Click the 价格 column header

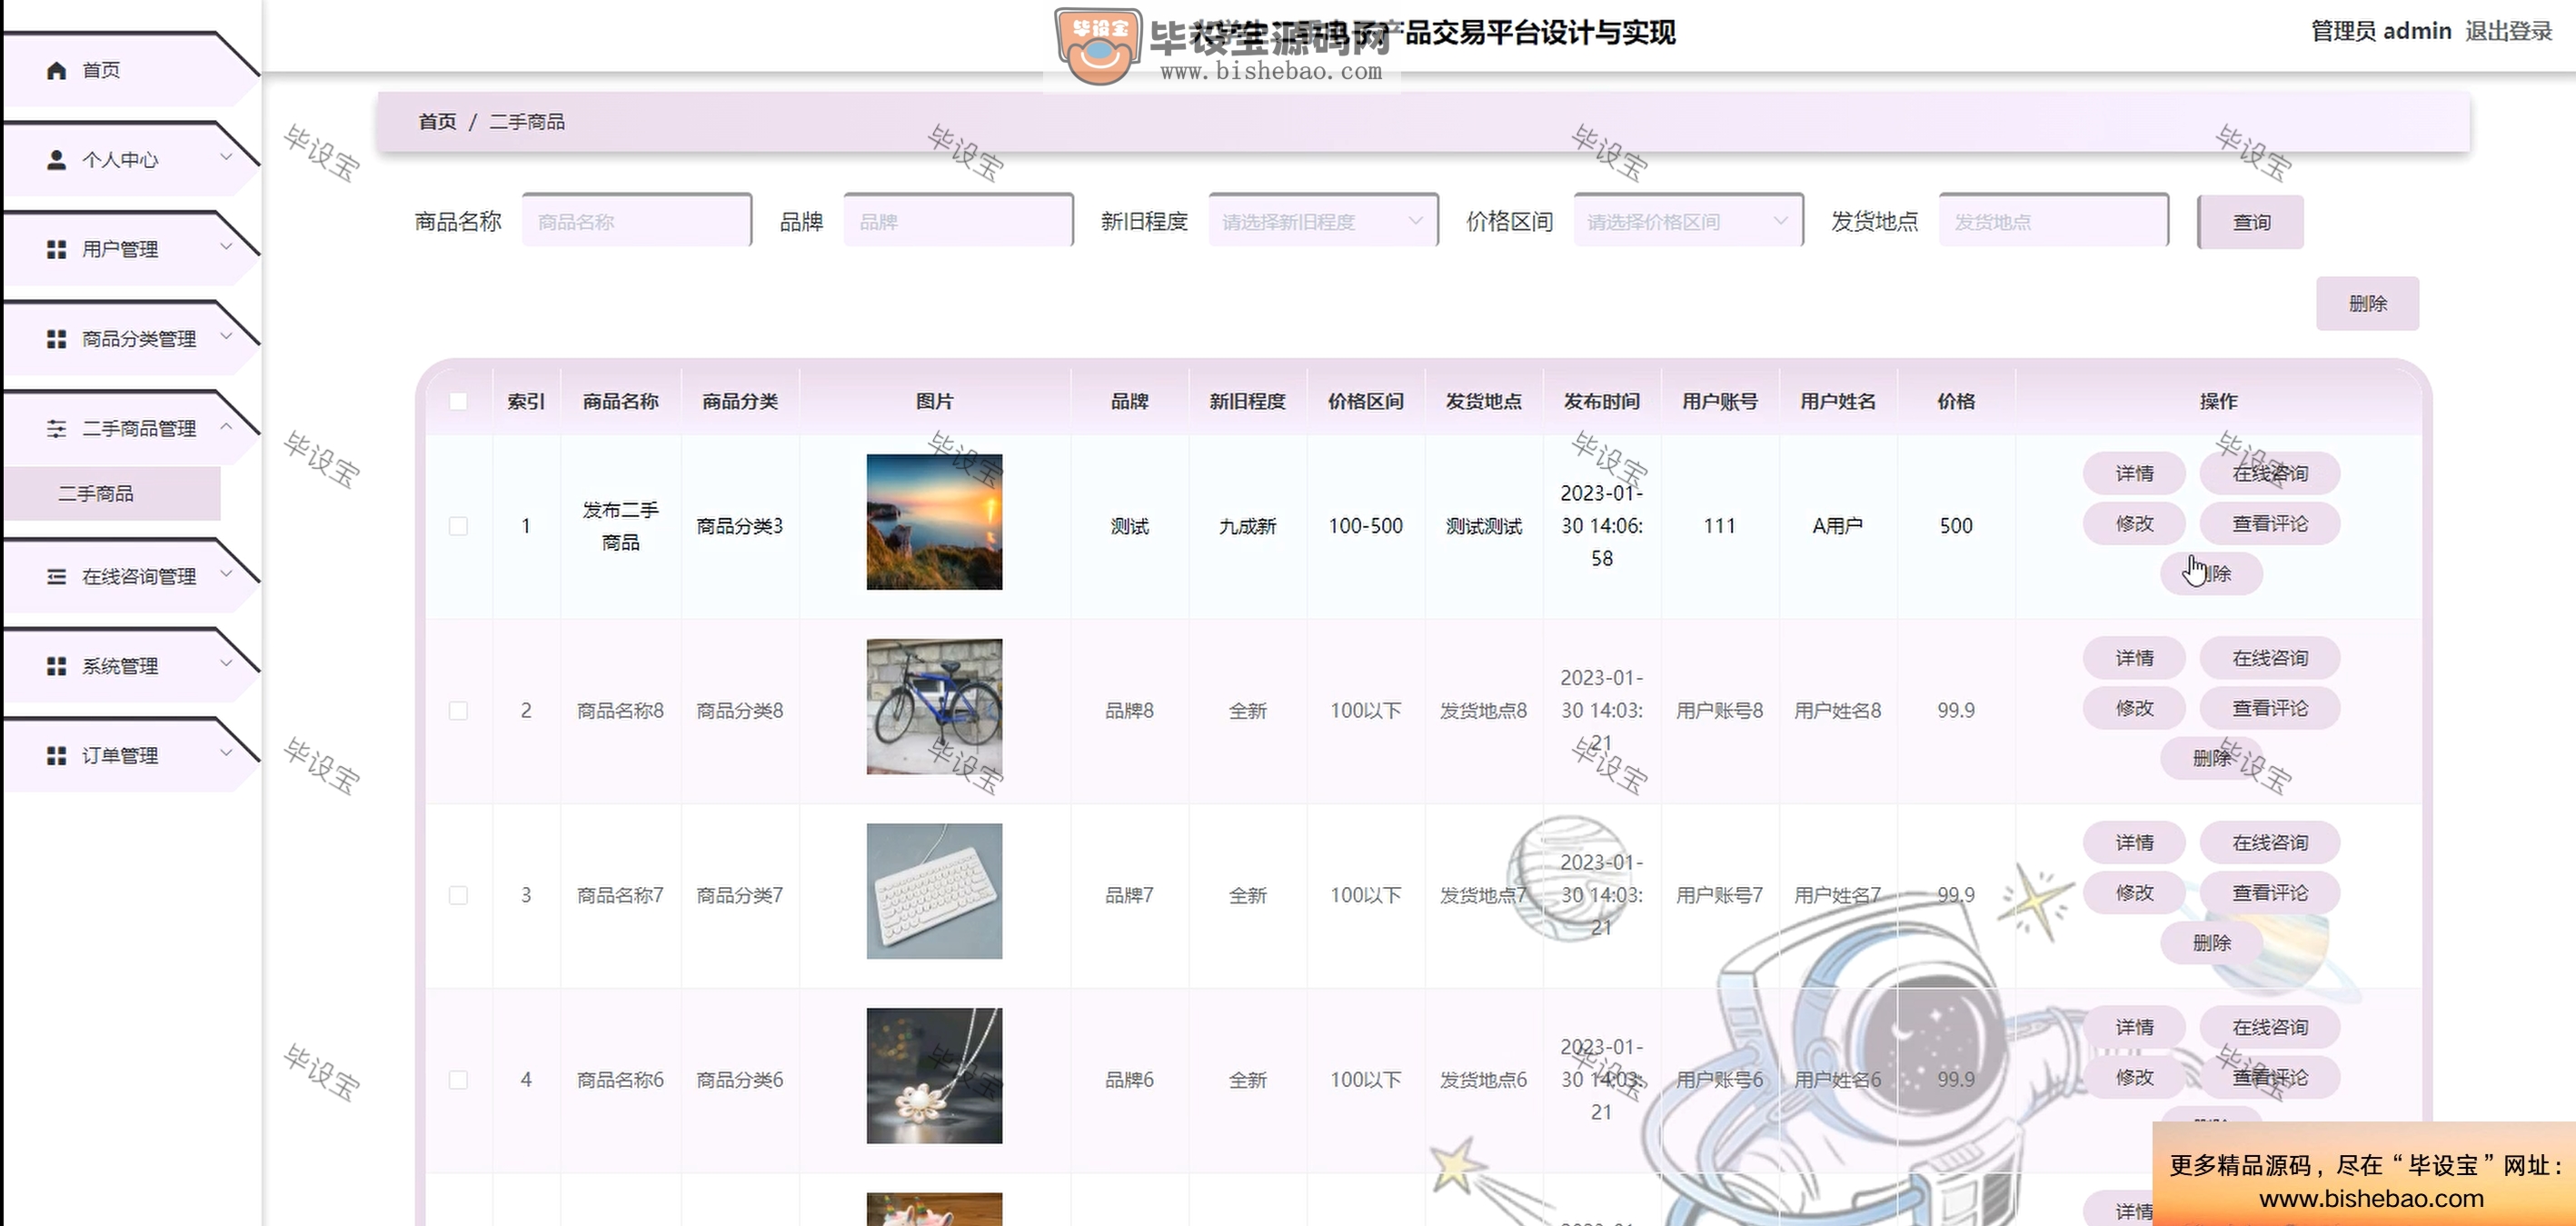(x=1956, y=401)
